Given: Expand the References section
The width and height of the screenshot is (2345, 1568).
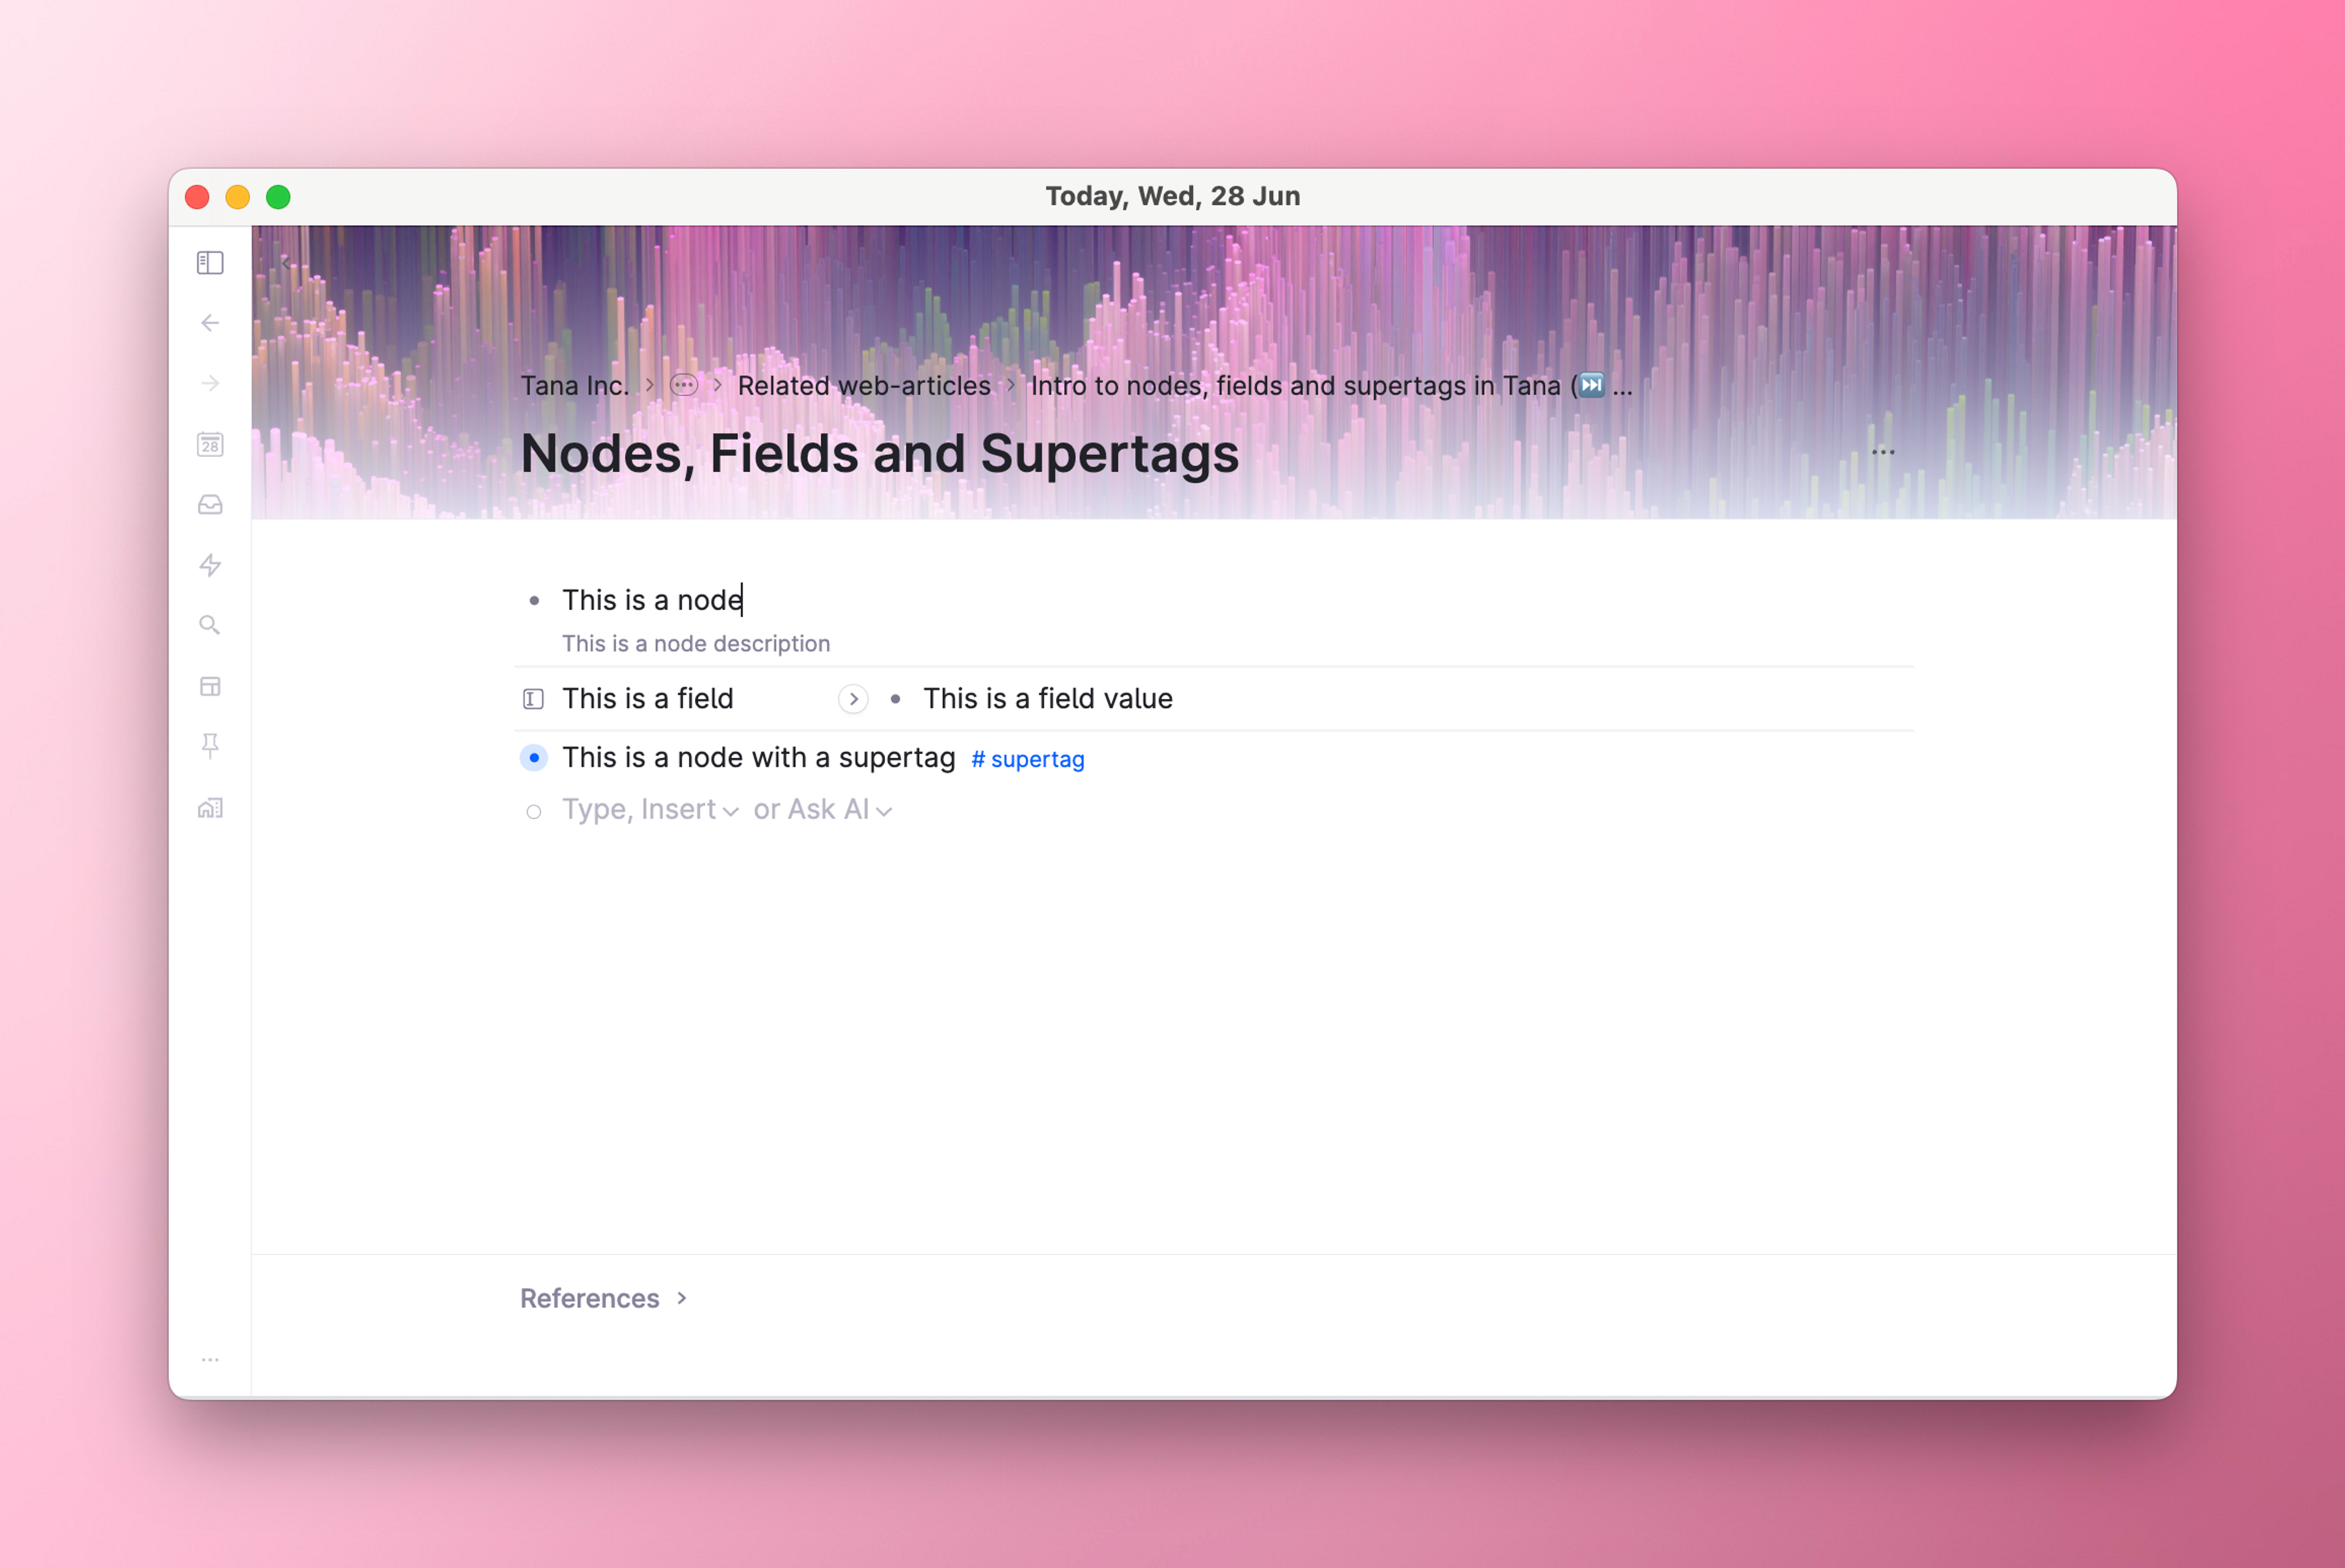Looking at the screenshot, I should click(x=604, y=1298).
